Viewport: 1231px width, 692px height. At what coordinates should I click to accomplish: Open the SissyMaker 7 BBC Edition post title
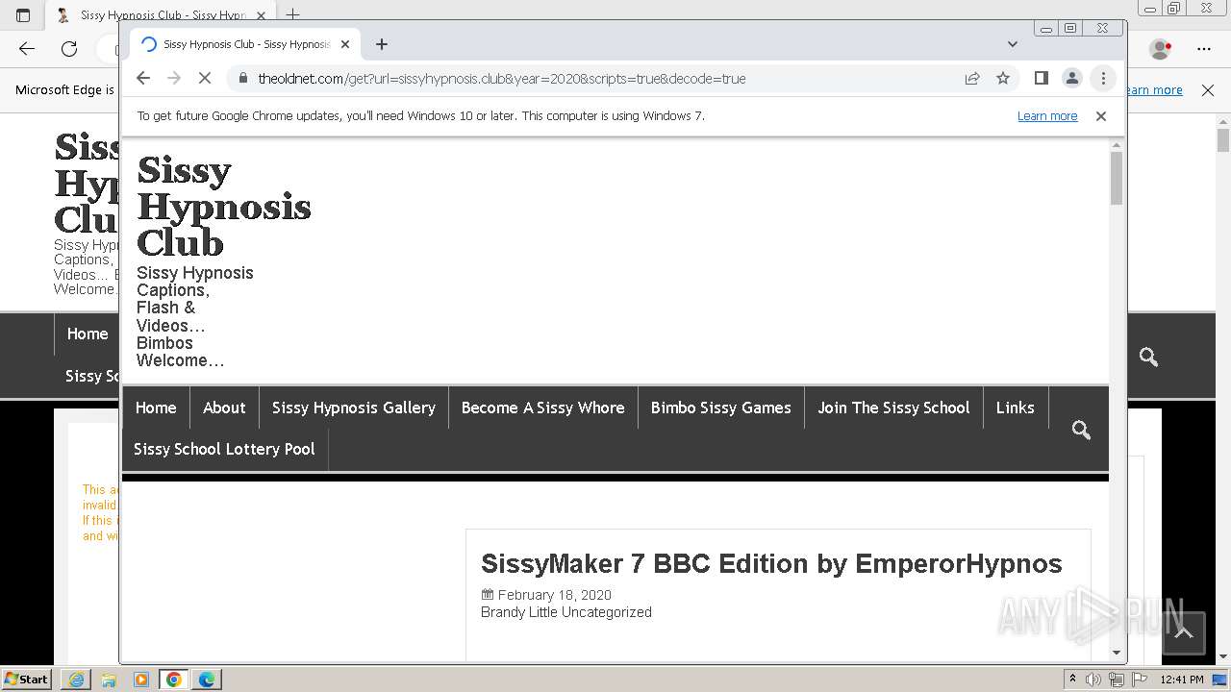click(771, 563)
